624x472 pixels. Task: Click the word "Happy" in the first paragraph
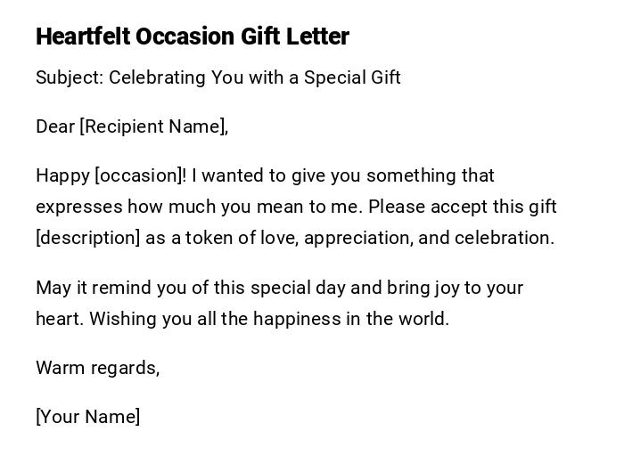[x=62, y=175]
